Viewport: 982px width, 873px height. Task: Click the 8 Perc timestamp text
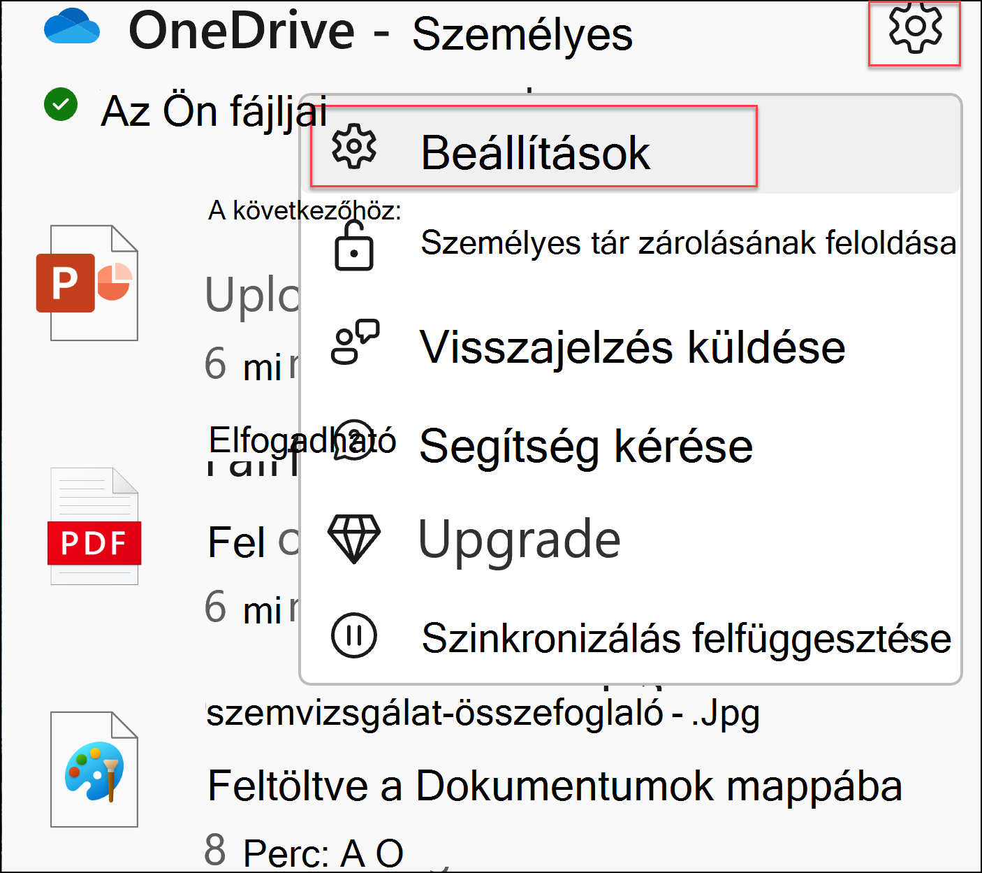point(304,851)
